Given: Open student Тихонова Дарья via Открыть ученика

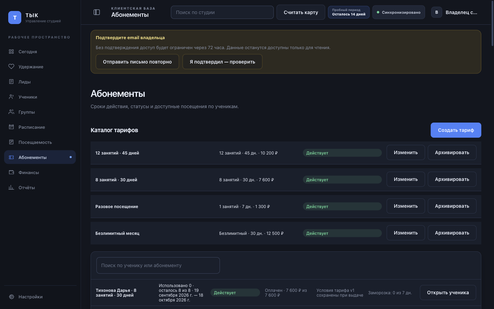Looking at the screenshot, I should (448, 293).
